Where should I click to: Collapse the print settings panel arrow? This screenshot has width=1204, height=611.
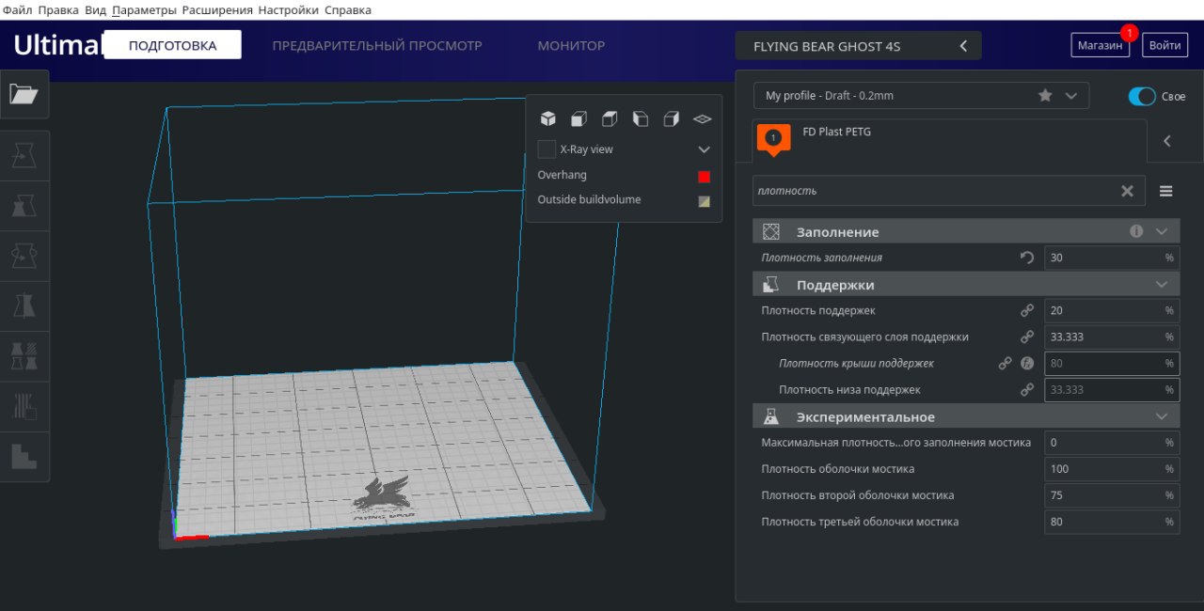point(1167,141)
